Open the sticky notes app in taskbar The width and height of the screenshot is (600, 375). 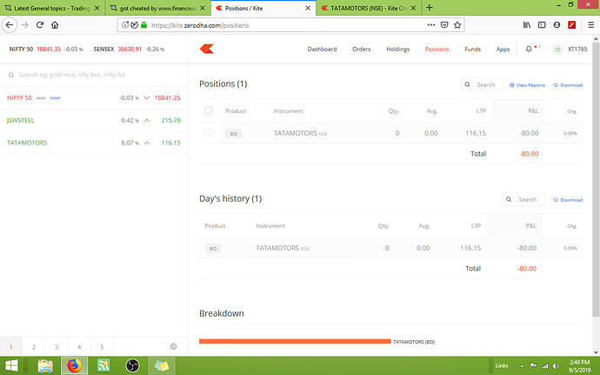(162, 365)
